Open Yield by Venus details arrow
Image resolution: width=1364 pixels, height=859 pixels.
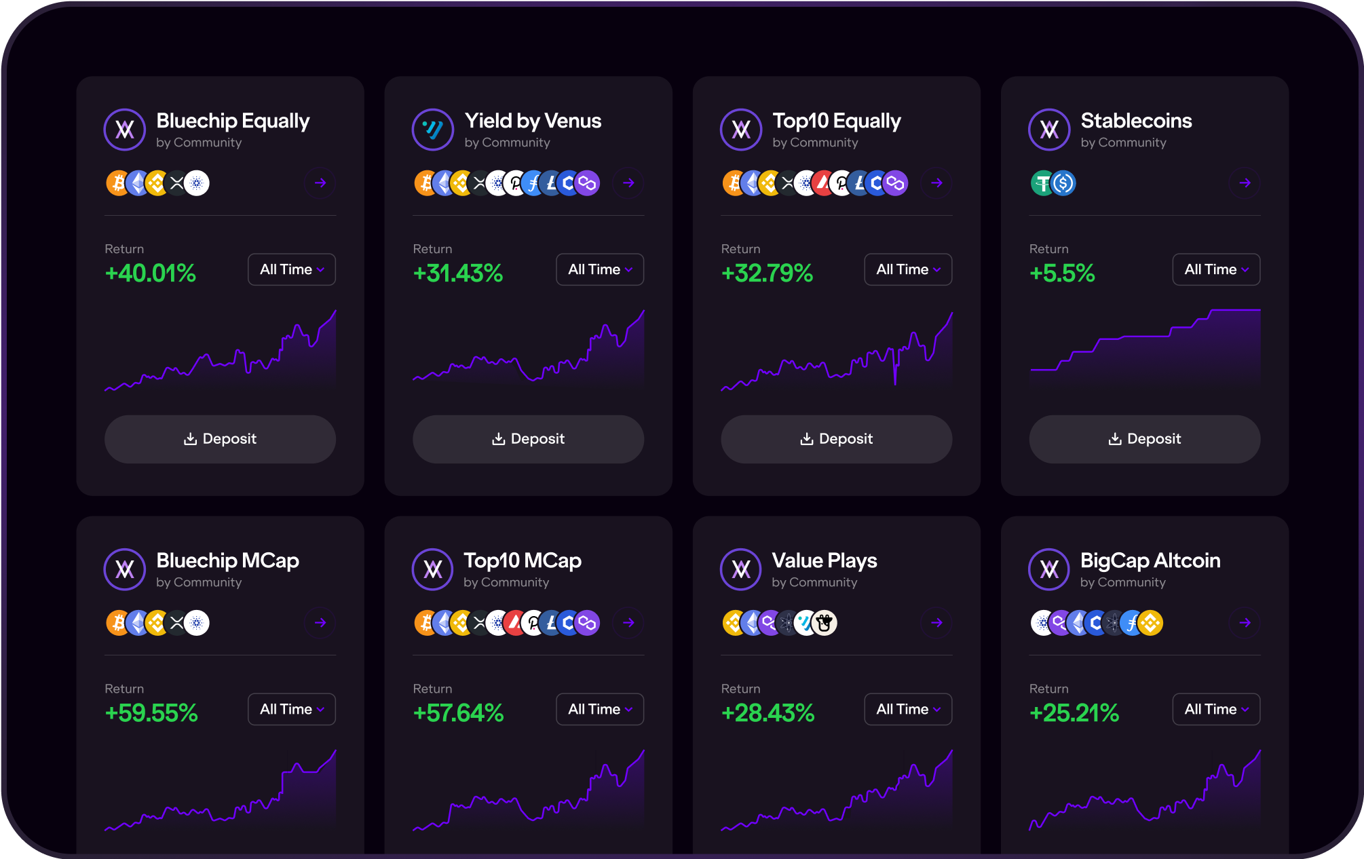(x=628, y=183)
